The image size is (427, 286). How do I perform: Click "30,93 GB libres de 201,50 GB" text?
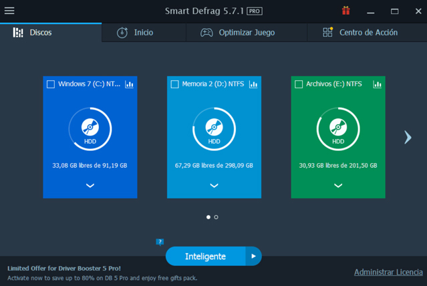pyautogui.click(x=338, y=165)
